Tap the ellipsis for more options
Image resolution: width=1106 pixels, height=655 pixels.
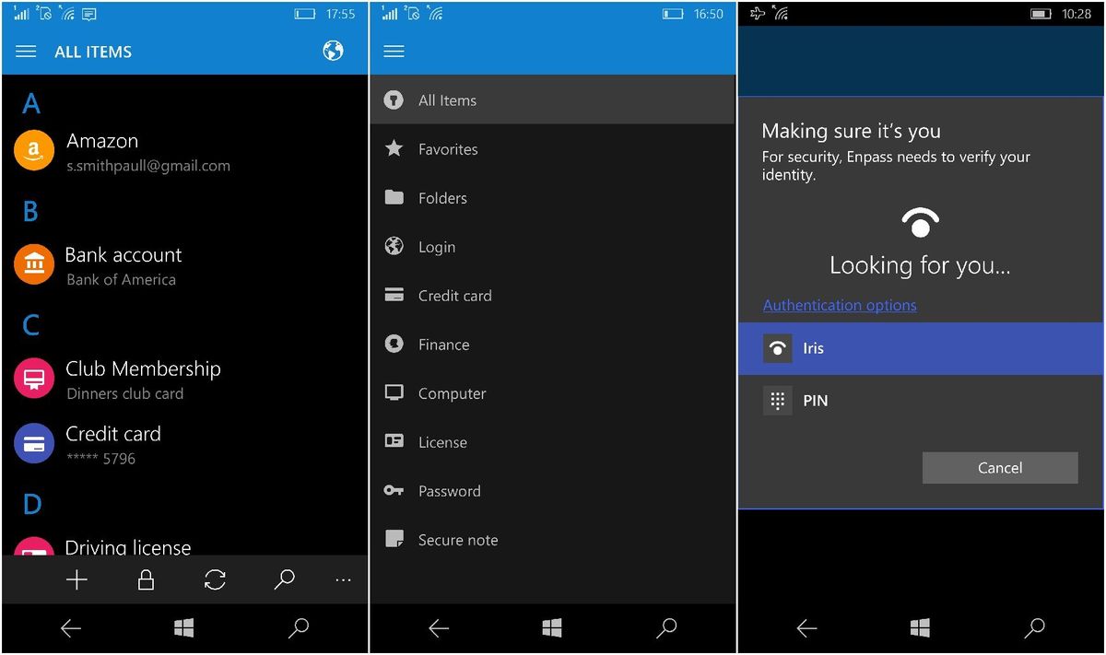pos(343,580)
